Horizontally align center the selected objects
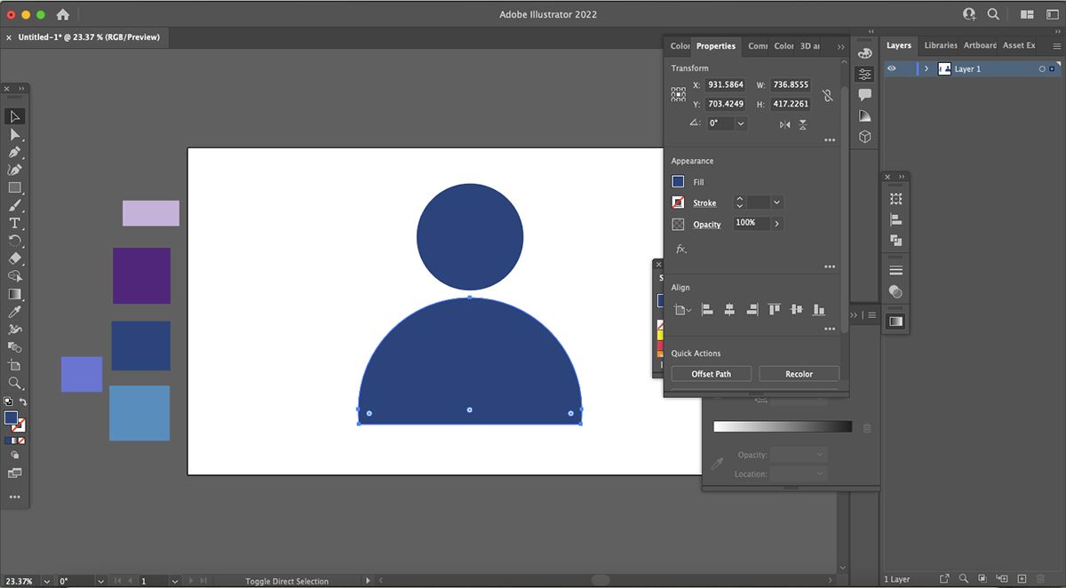 pyautogui.click(x=729, y=309)
